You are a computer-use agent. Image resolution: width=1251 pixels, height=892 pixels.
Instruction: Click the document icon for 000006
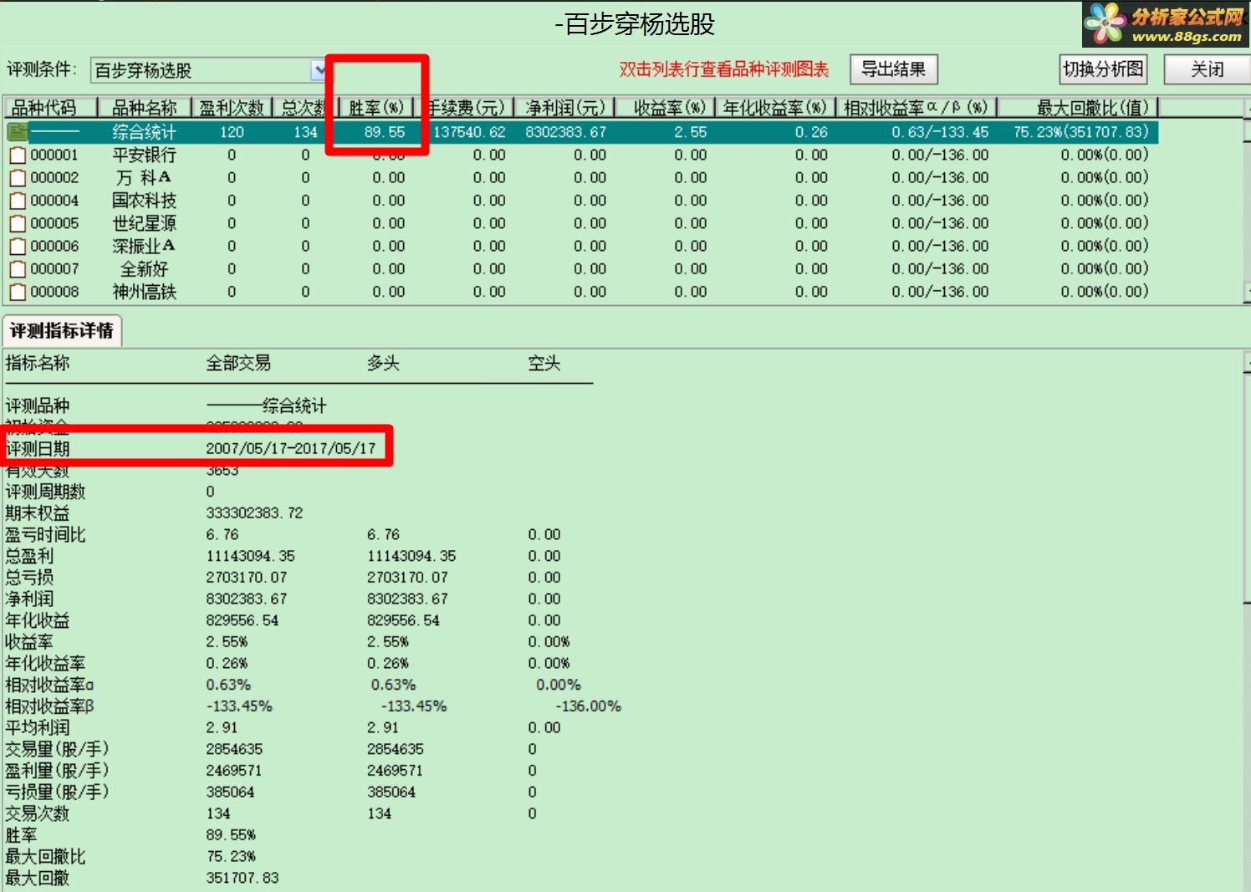coord(18,246)
